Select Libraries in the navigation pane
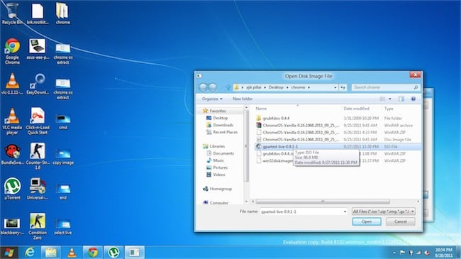This screenshot has height=259, width=461. pos(217,146)
